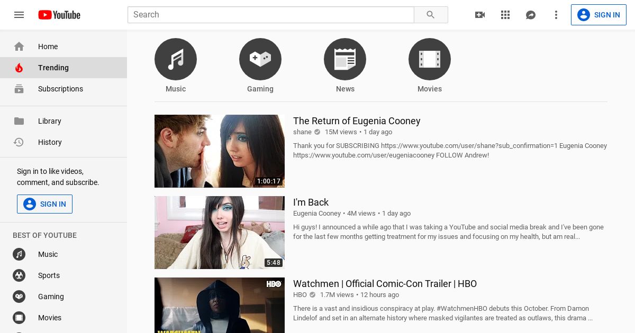This screenshot has height=333, width=635.
Task: Open Watchmen Comic-Con Trailer title link
Action: pos(385,284)
